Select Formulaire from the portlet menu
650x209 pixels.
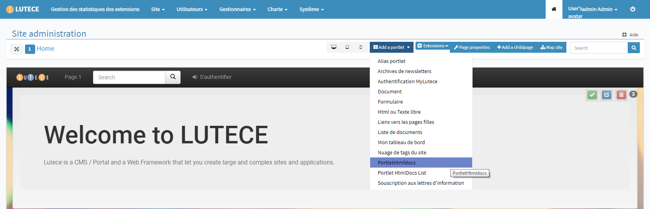pyautogui.click(x=390, y=102)
